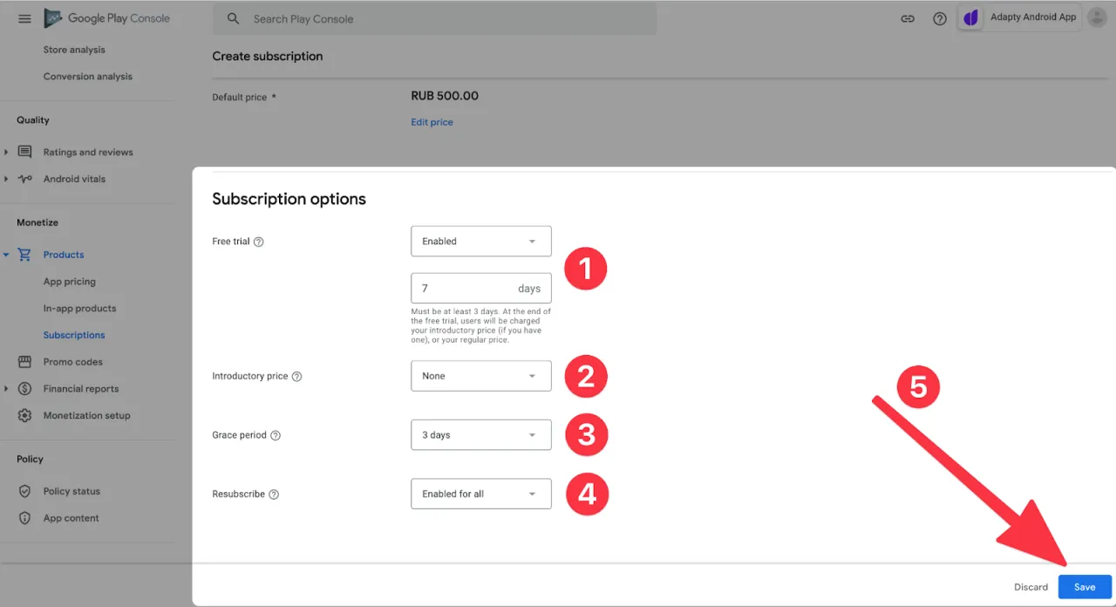Click the Free trial help icon
Image resolution: width=1116 pixels, height=607 pixels.
point(258,242)
